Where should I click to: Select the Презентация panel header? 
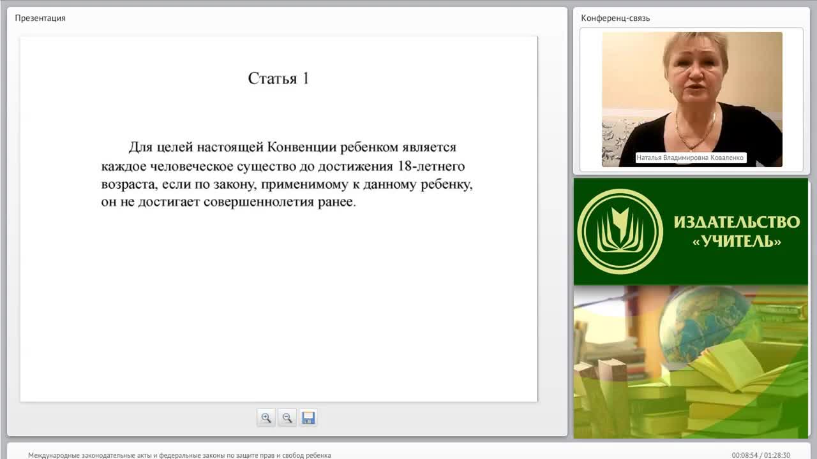pos(40,18)
